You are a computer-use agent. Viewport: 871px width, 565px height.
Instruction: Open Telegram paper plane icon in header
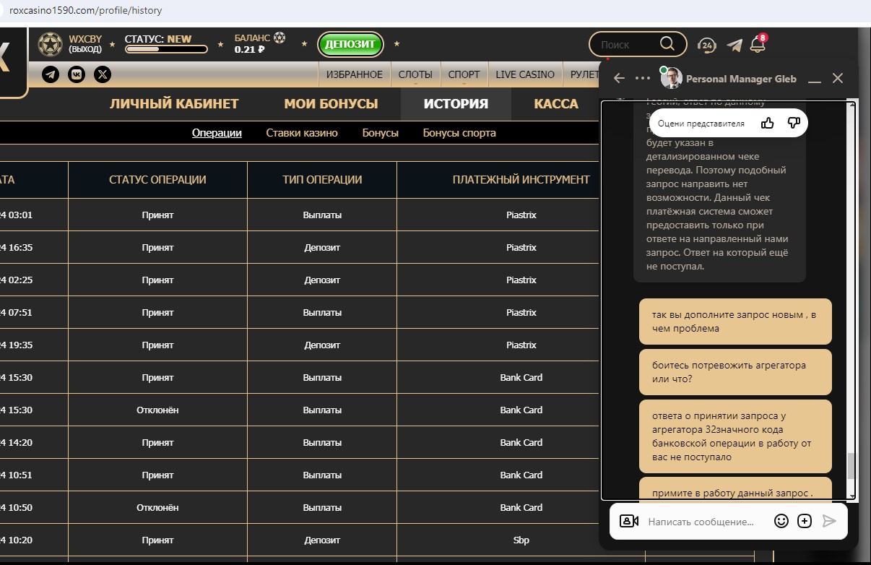(734, 45)
